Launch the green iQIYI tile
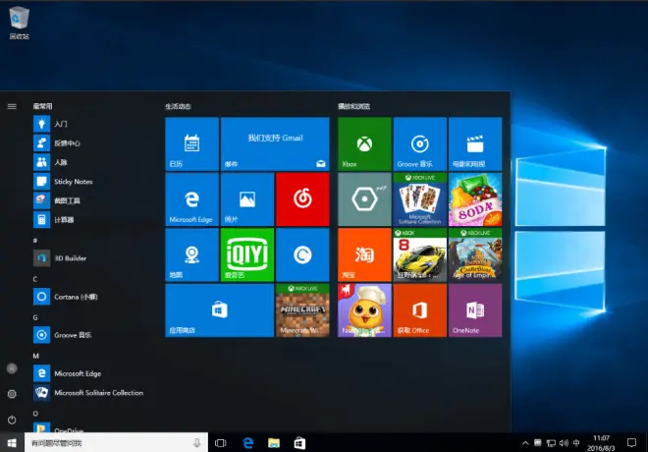The height and width of the screenshot is (452, 648). 247,254
